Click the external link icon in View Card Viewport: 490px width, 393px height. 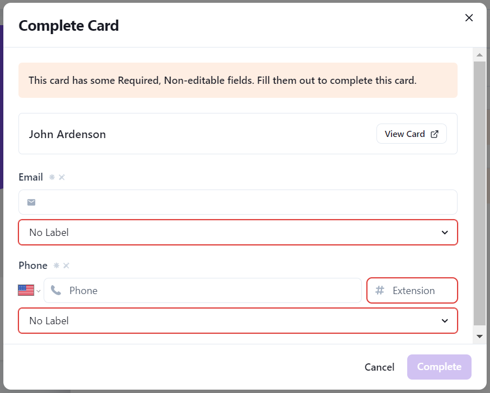click(x=435, y=134)
